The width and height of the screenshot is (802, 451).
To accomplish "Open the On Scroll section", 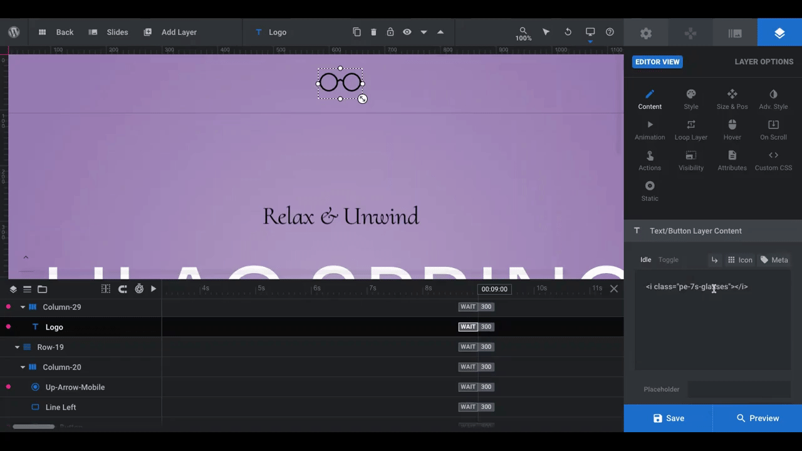I will coord(773,130).
